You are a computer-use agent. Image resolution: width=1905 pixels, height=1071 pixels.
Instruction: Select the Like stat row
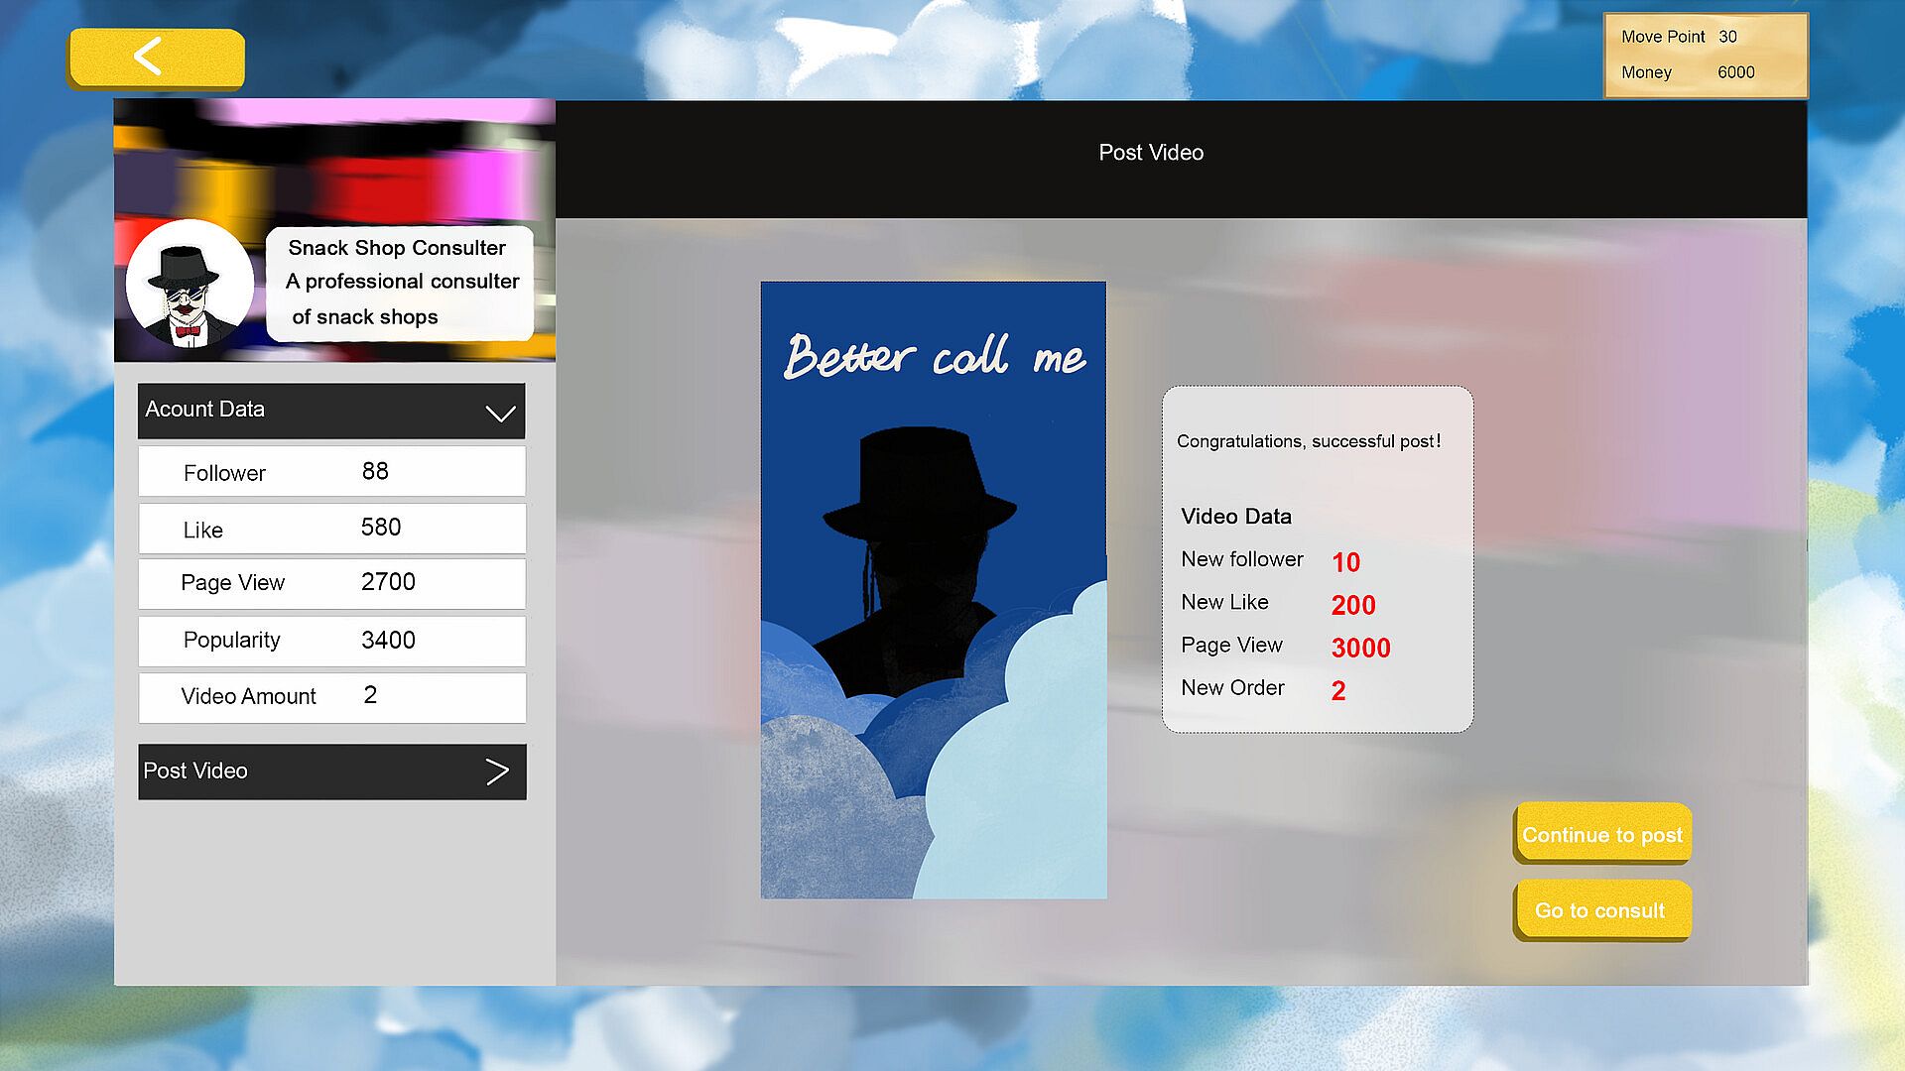pyautogui.click(x=331, y=529)
